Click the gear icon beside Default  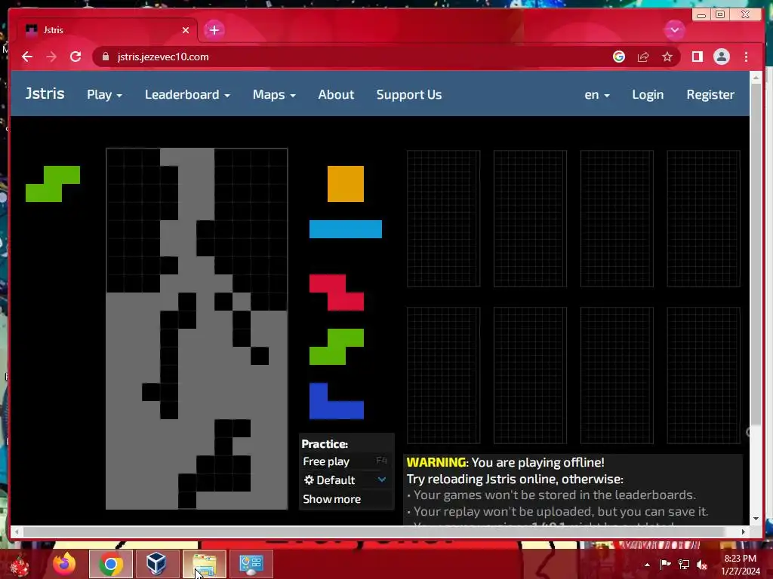(x=309, y=480)
